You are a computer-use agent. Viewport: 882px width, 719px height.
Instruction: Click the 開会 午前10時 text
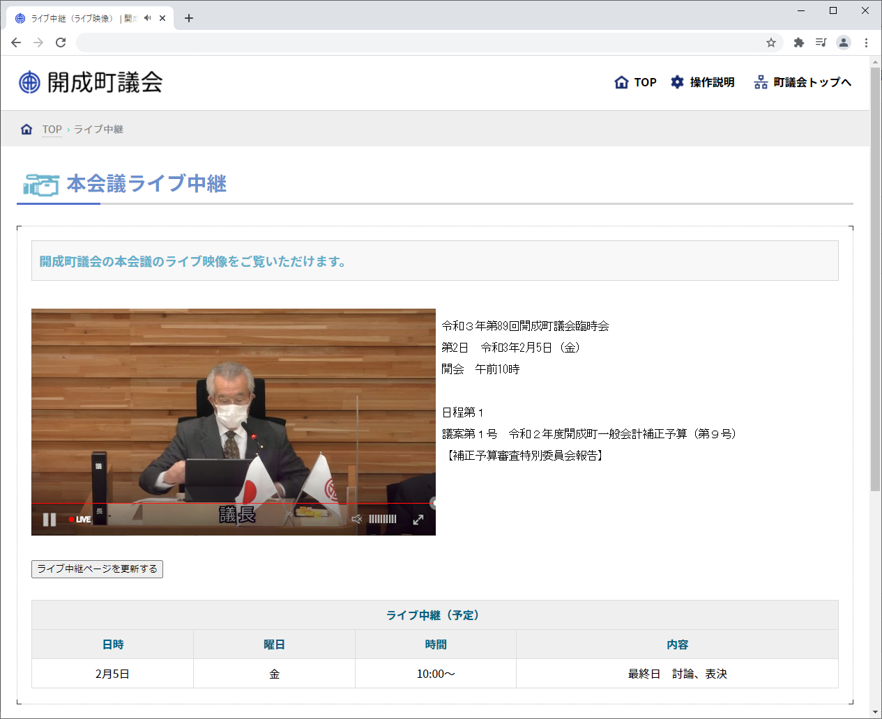[x=480, y=369]
